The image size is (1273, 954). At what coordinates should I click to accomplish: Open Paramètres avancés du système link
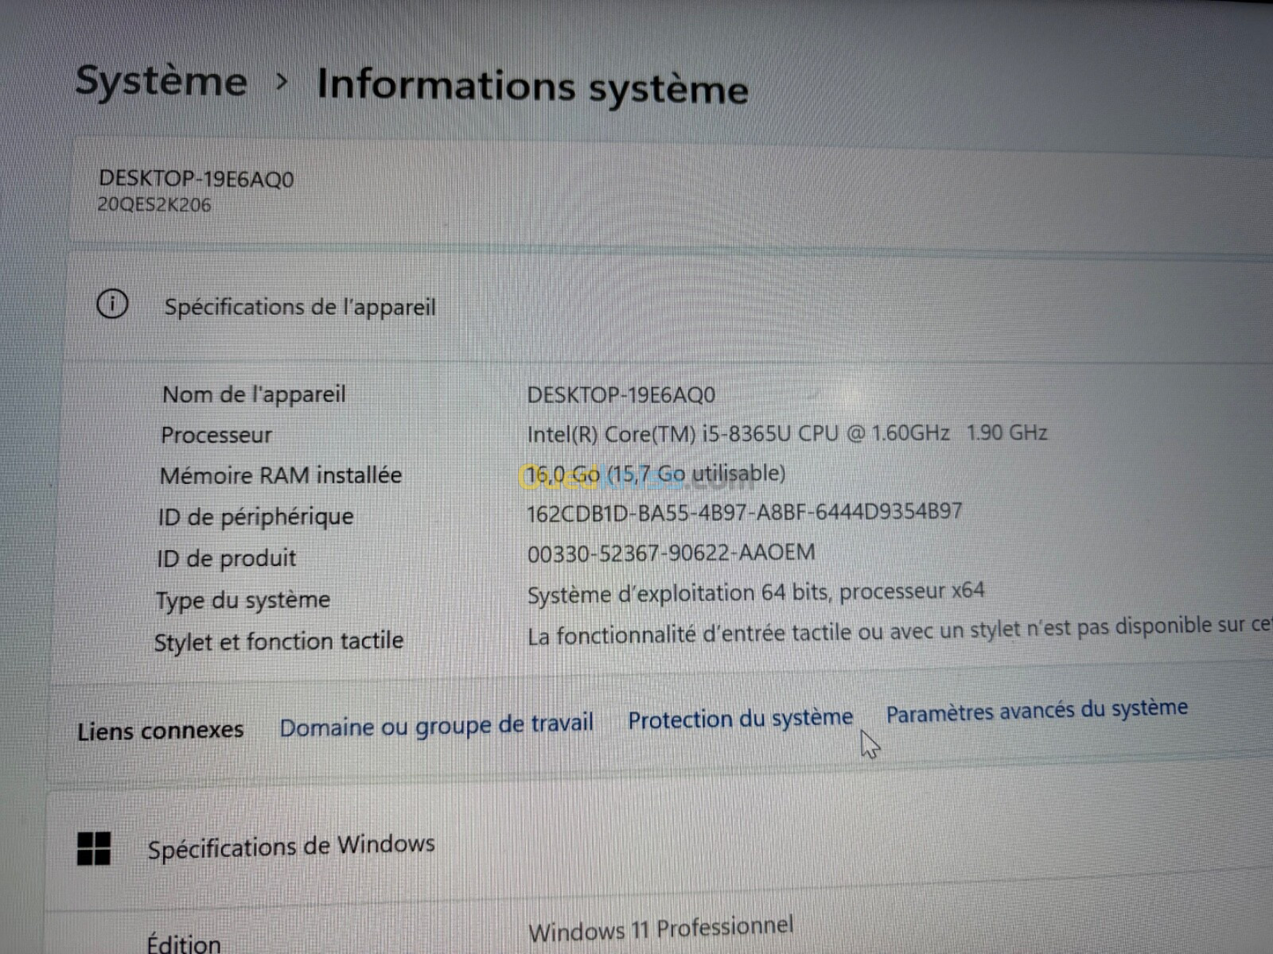(x=1037, y=710)
